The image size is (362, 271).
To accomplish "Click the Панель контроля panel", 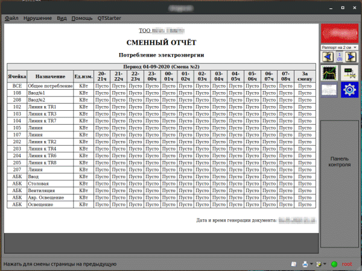I will tap(339, 184).
